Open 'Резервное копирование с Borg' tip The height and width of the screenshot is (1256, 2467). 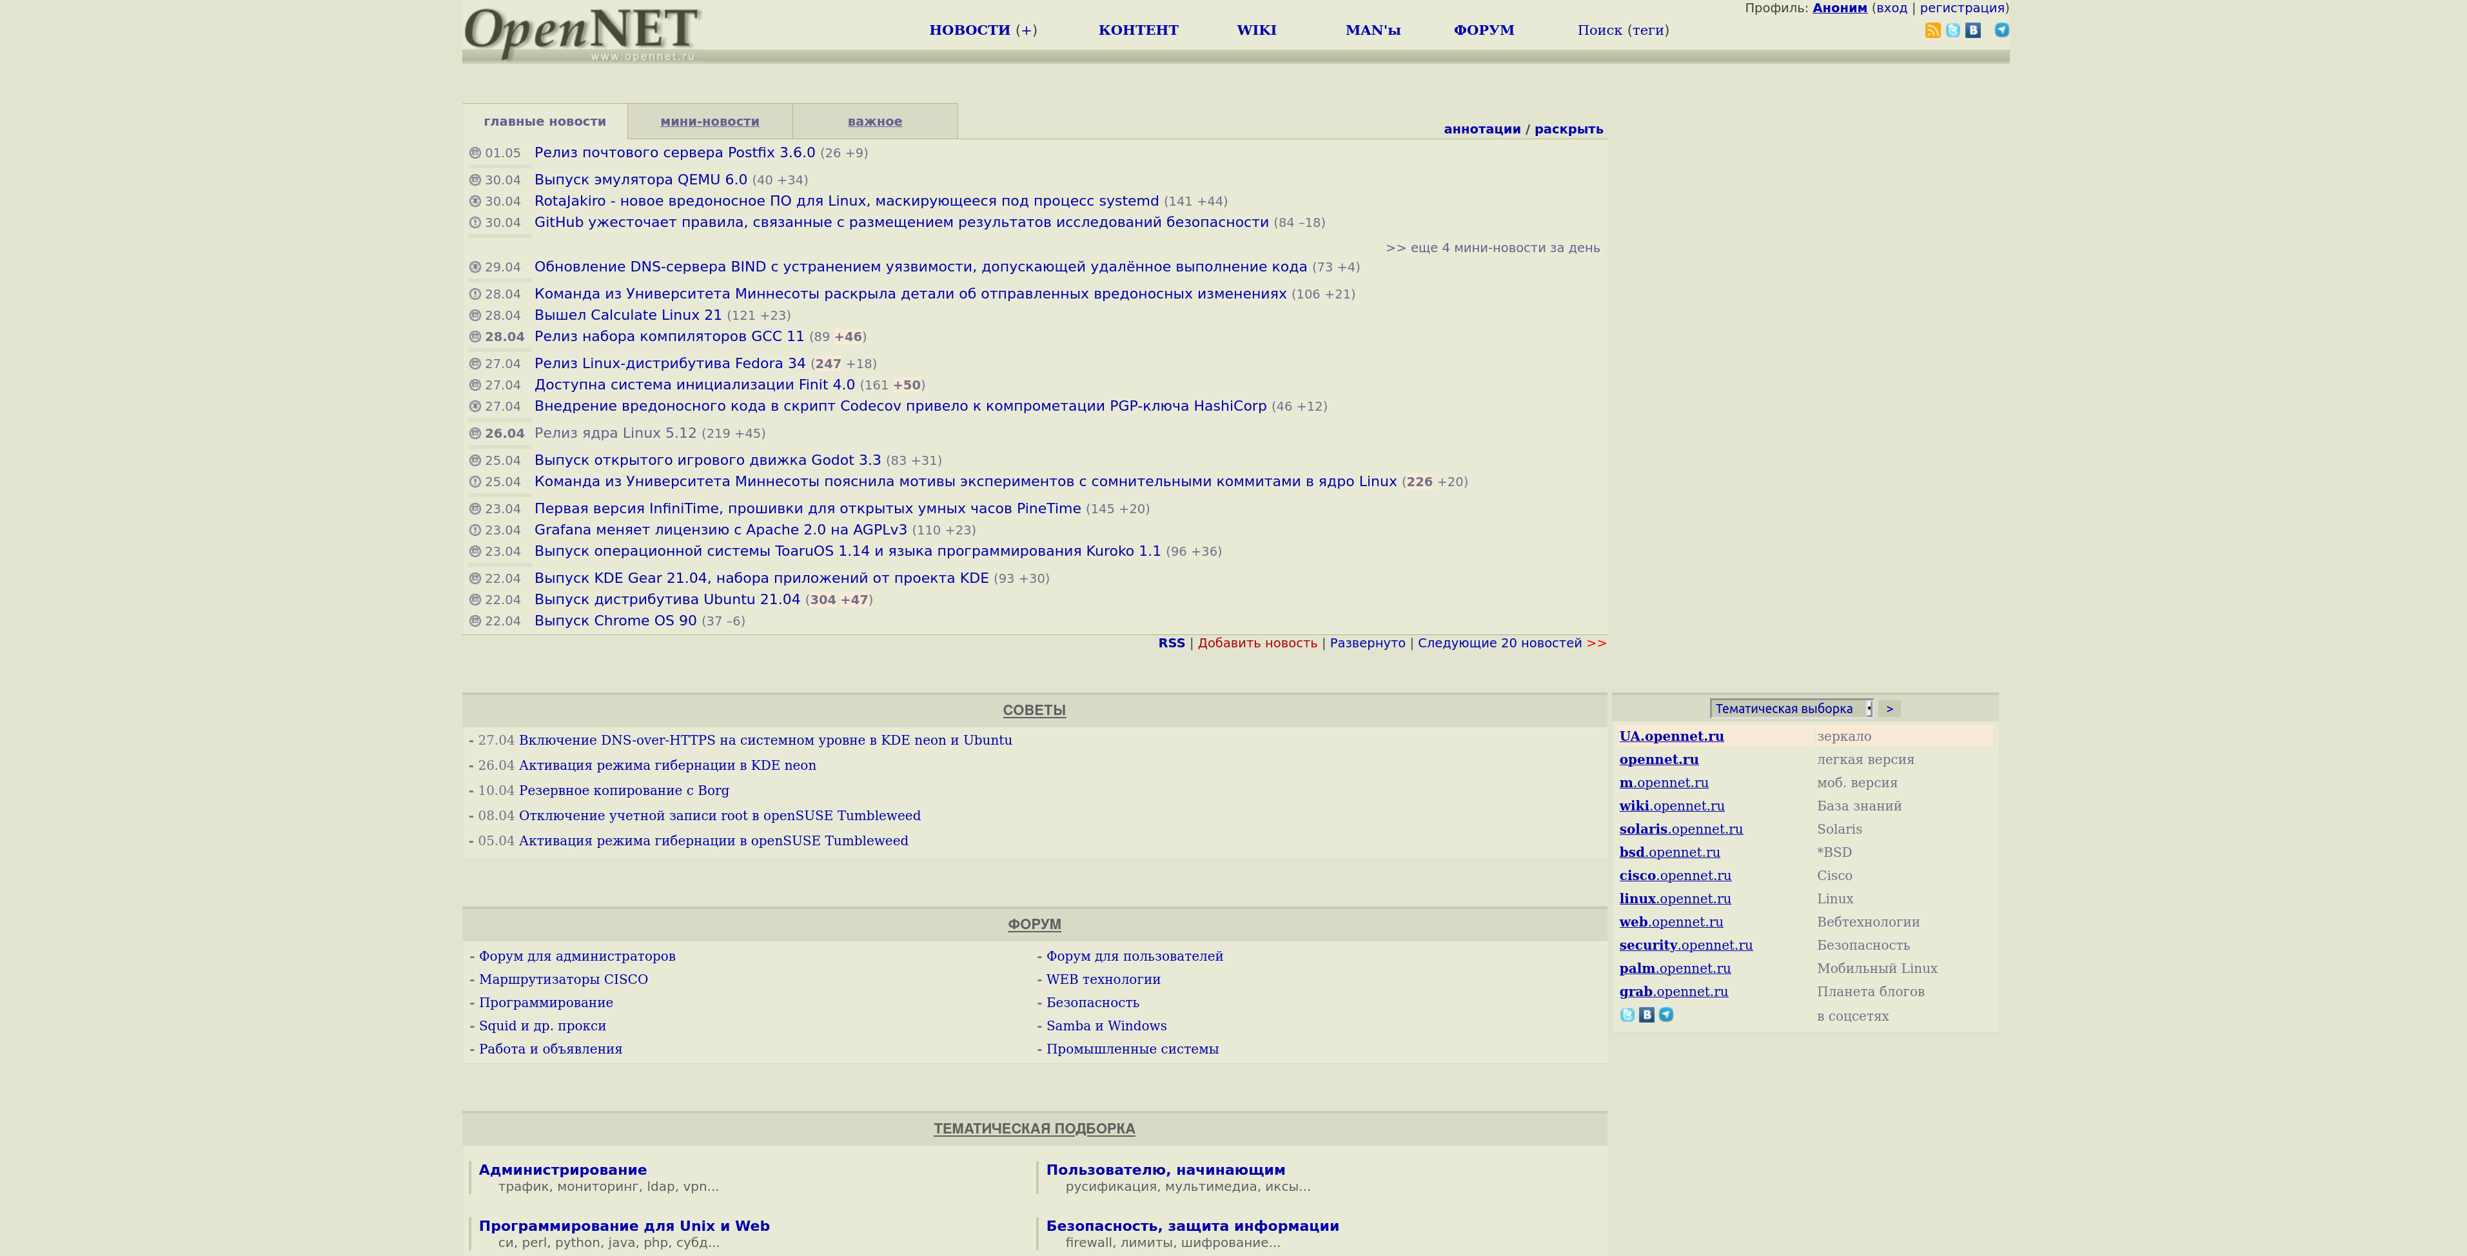pyautogui.click(x=624, y=790)
